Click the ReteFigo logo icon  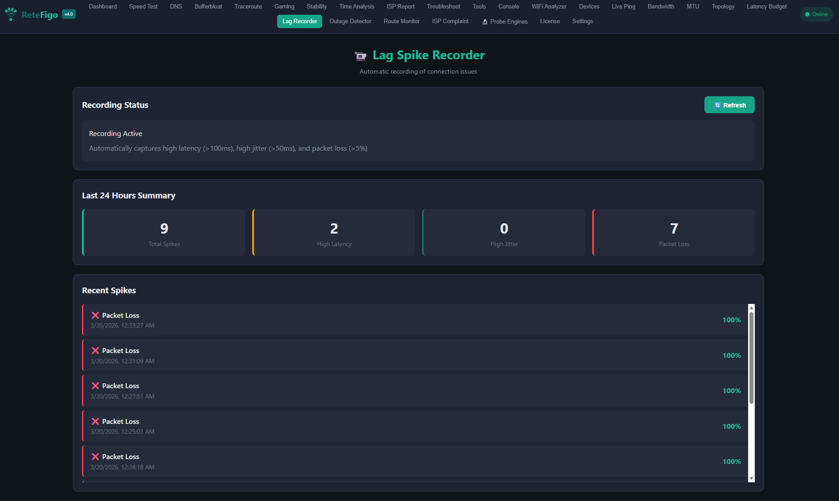point(11,14)
